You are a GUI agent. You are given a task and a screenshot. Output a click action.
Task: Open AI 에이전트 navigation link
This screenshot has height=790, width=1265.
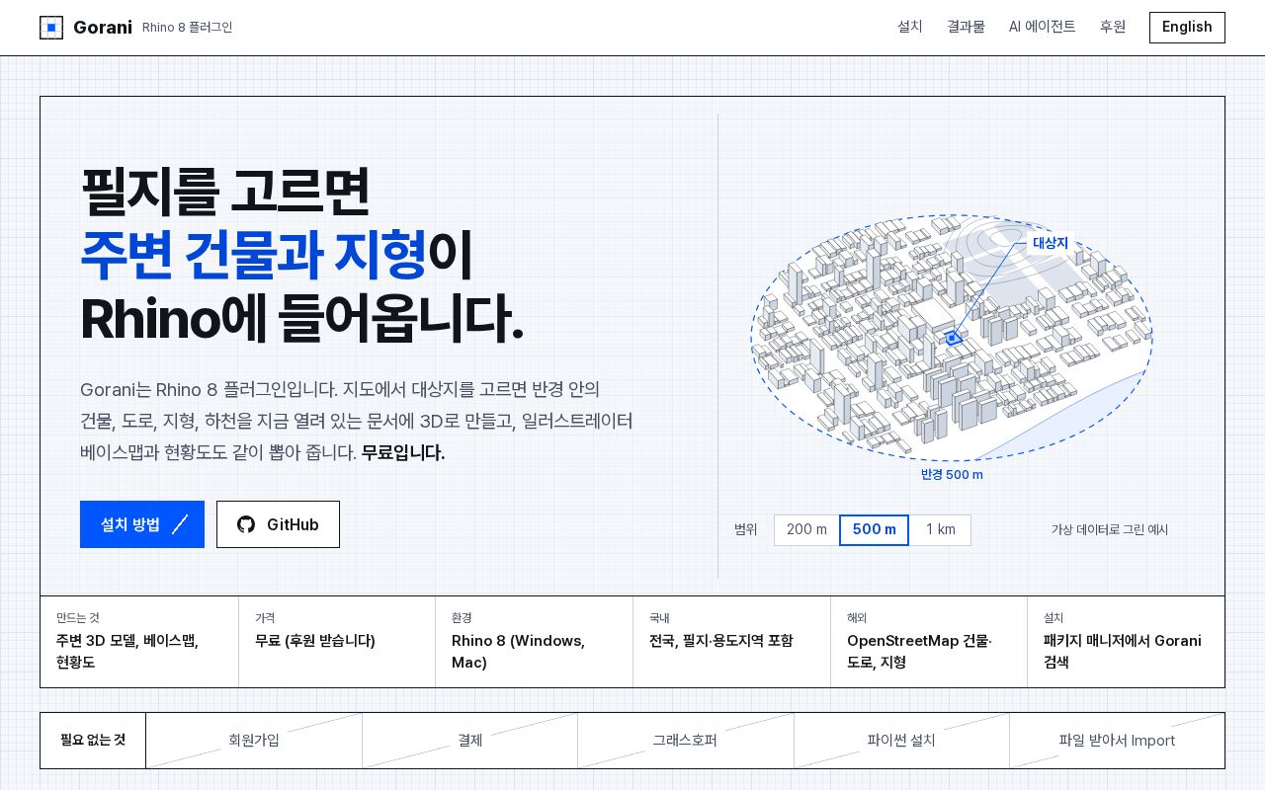[x=1043, y=27]
